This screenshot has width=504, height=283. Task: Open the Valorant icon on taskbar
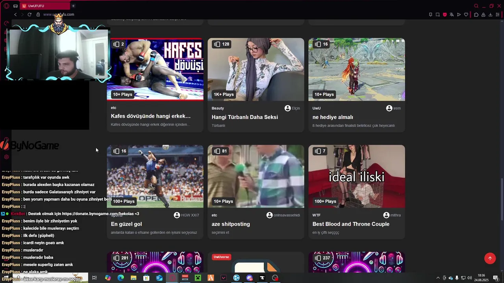224,278
